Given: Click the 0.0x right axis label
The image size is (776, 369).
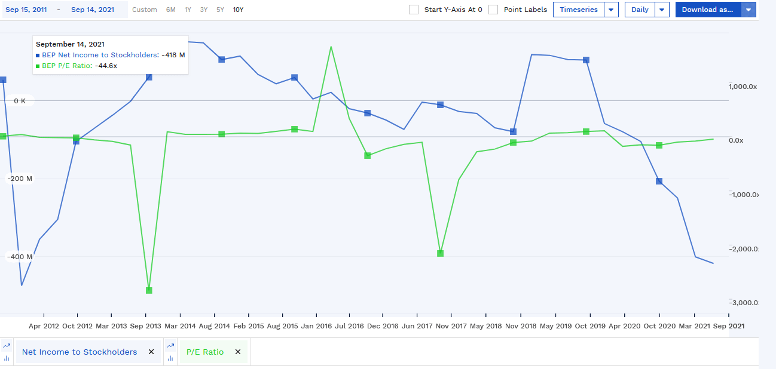Looking at the screenshot, I should [736, 140].
